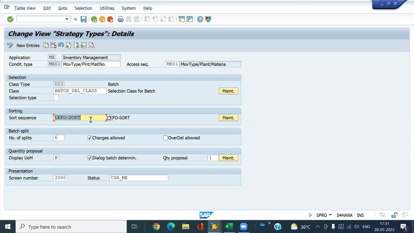
Task: Open the Selection menu
Action: pos(83,8)
